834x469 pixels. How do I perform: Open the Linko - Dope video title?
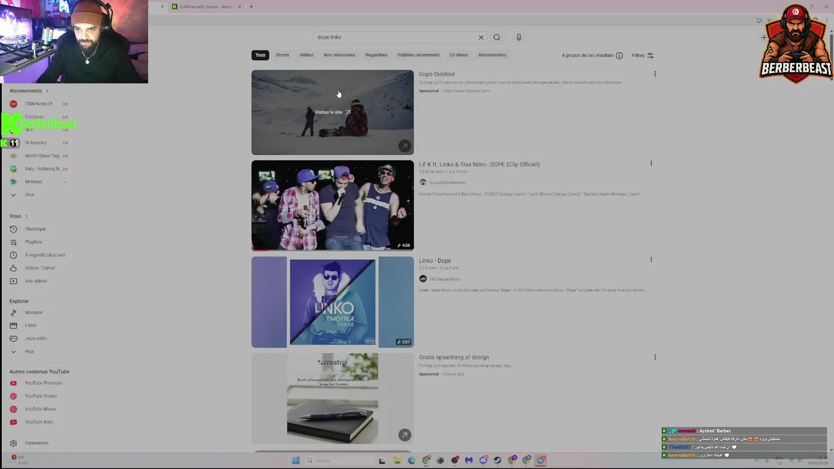(435, 261)
